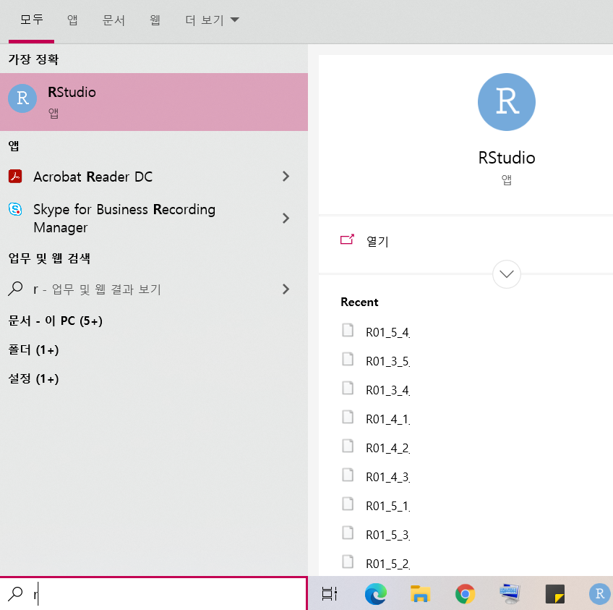Click the large RStudio logo in preview pane
The image size is (613, 610).
(506, 102)
